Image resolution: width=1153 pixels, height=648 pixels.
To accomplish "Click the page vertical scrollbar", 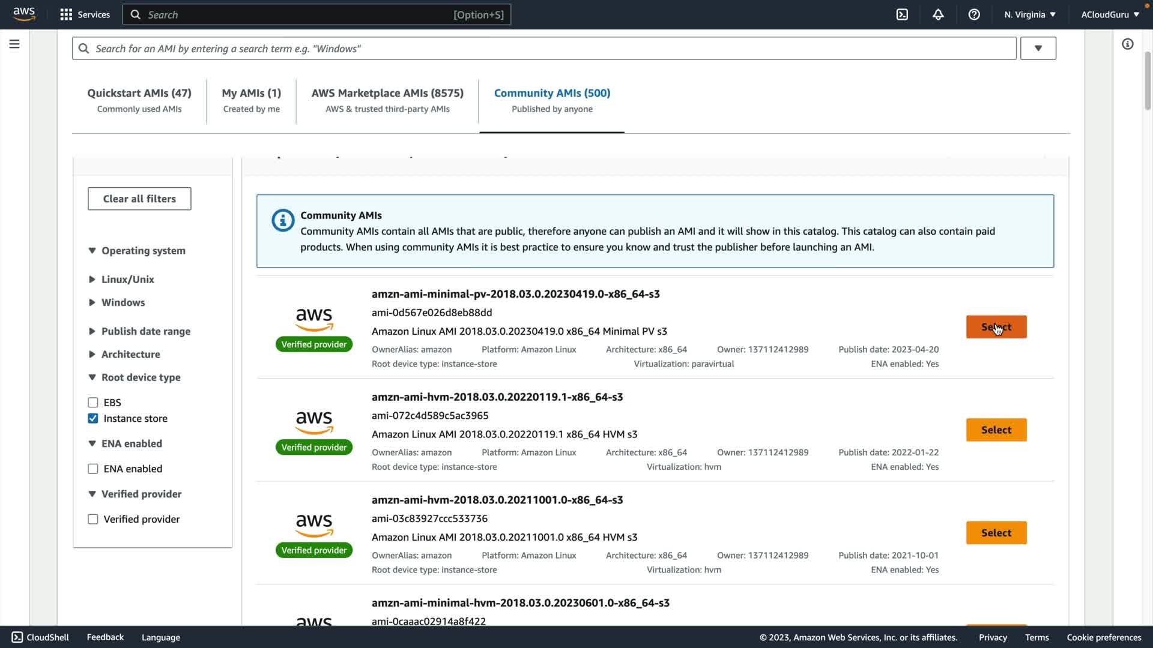I will 1148,81.
